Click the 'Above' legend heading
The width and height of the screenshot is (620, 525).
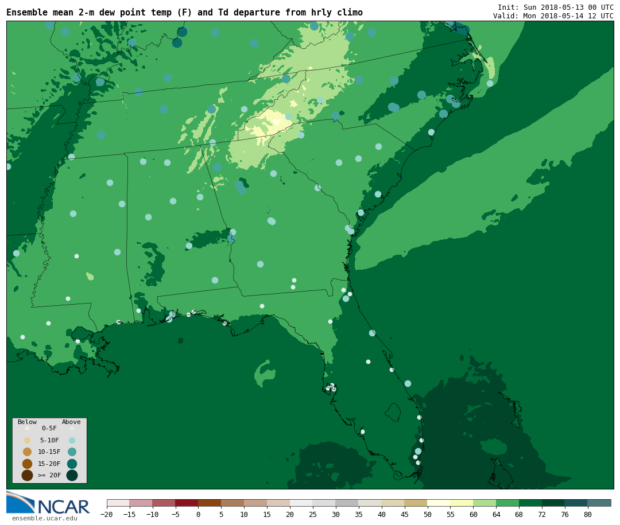point(71,422)
